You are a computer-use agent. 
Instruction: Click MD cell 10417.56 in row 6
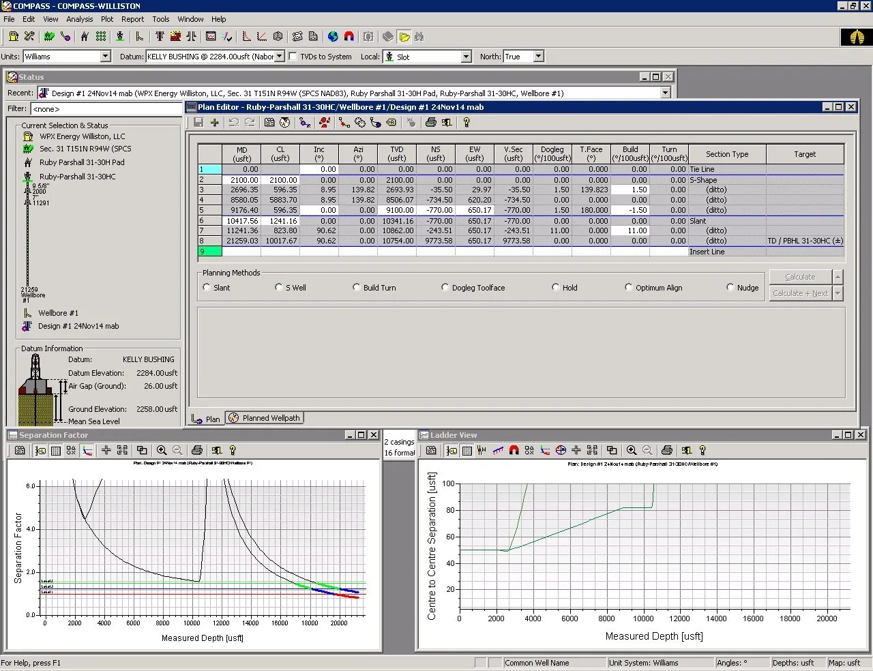pos(241,221)
